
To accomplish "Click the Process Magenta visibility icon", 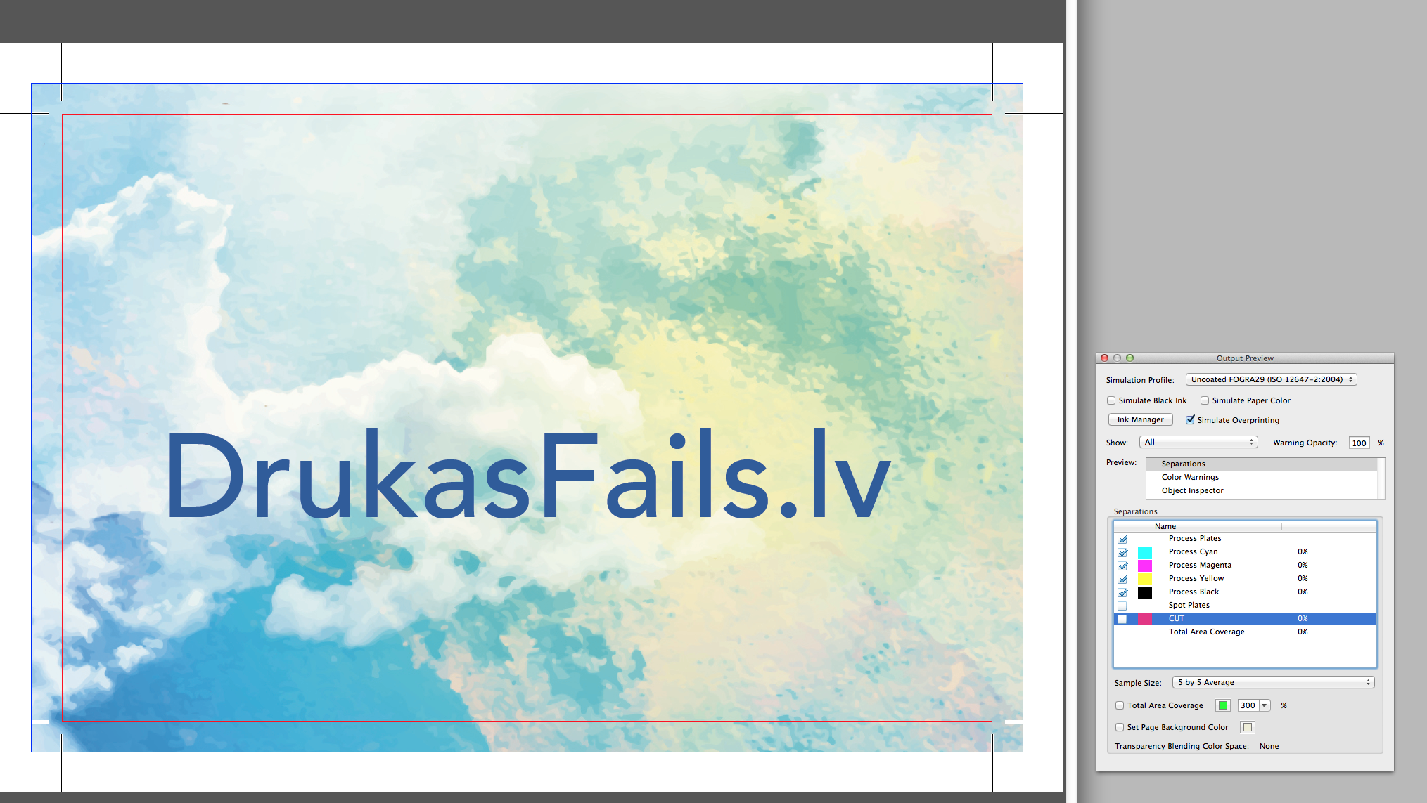I will tap(1123, 565).
